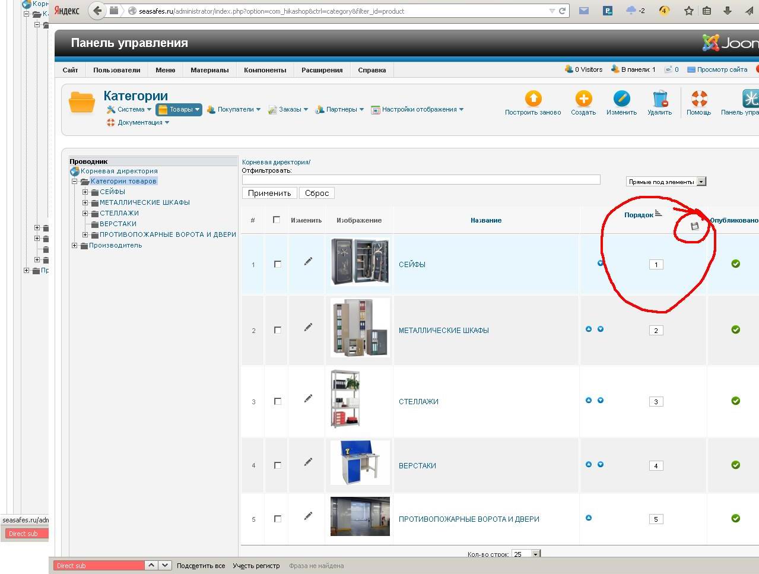759x574 pixels.
Task: Tick the checkbox for МЕТАЛЛИЧЕСКИЕ ШКАФЫ row
Action: [277, 330]
